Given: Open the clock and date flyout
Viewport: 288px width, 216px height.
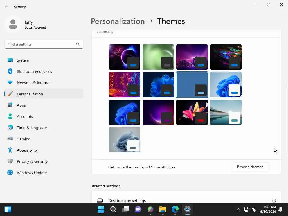Looking at the screenshot, I should 268,209.
